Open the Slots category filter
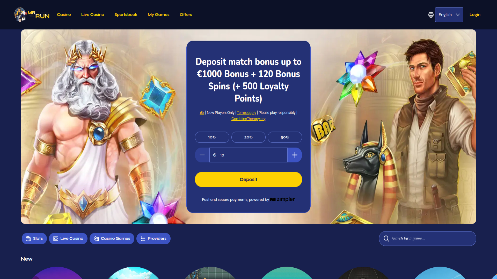Screen dimensions: 497x279 coord(34,238)
